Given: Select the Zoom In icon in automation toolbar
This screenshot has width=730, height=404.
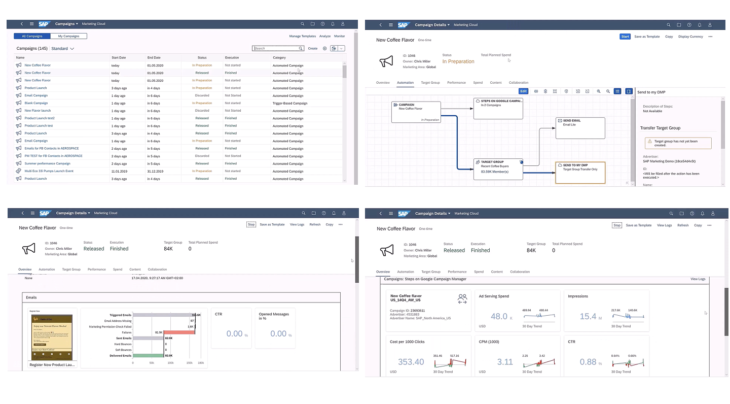Looking at the screenshot, I should click(x=599, y=91).
